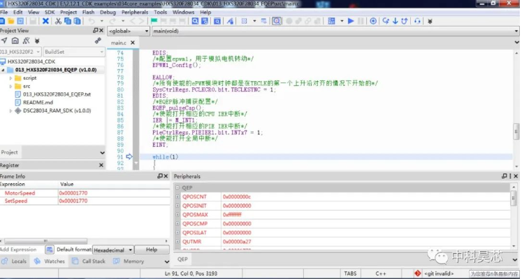Click the link-with-editor chain icon
The image size is (522, 279).
tap(98, 41)
